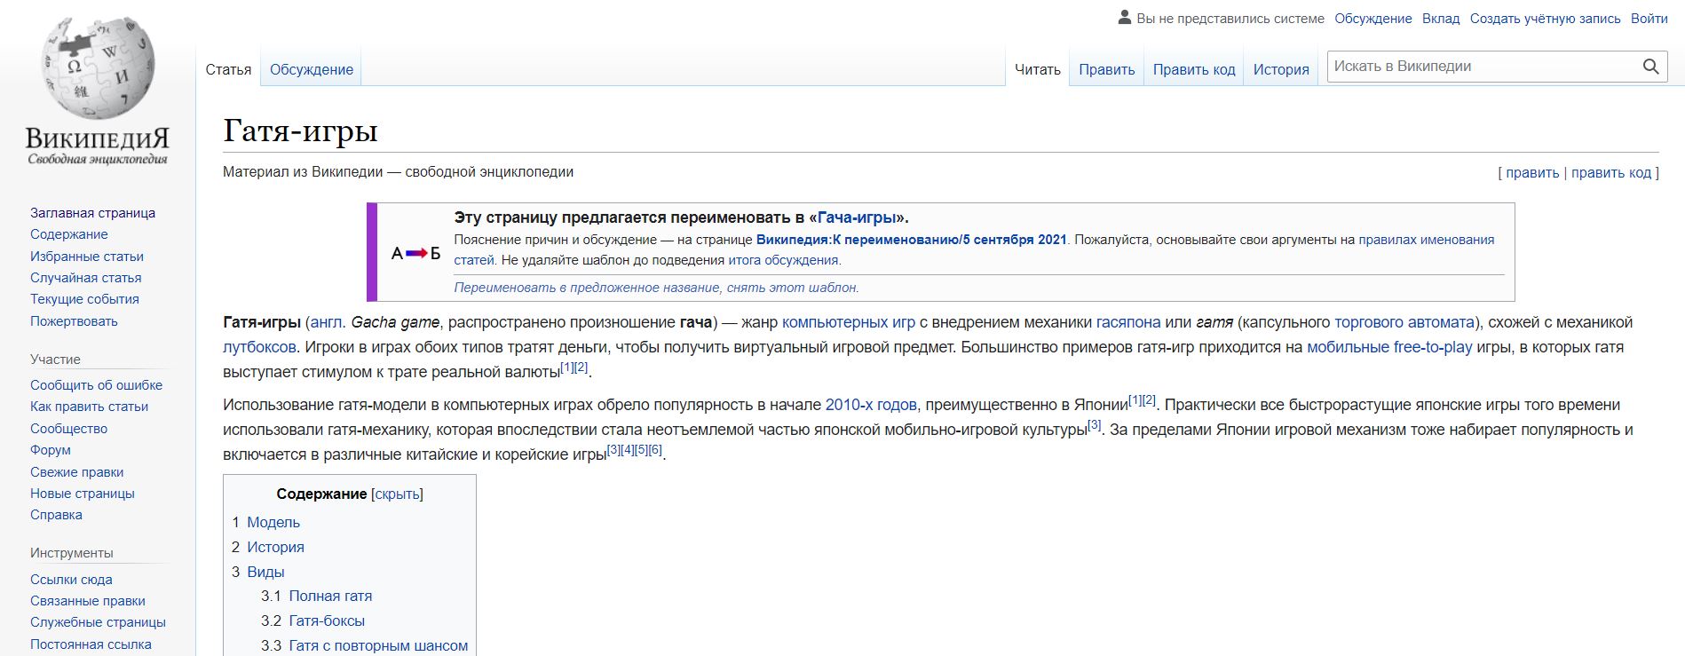Open the Править код tab
The image size is (1685, 656).
[1194, 69]
